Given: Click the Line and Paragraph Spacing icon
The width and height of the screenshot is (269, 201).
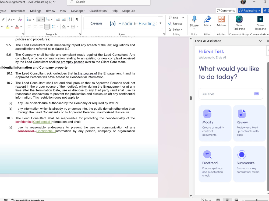Looking at the screenshot, I should pyautogui.click(x=54, y=27).
